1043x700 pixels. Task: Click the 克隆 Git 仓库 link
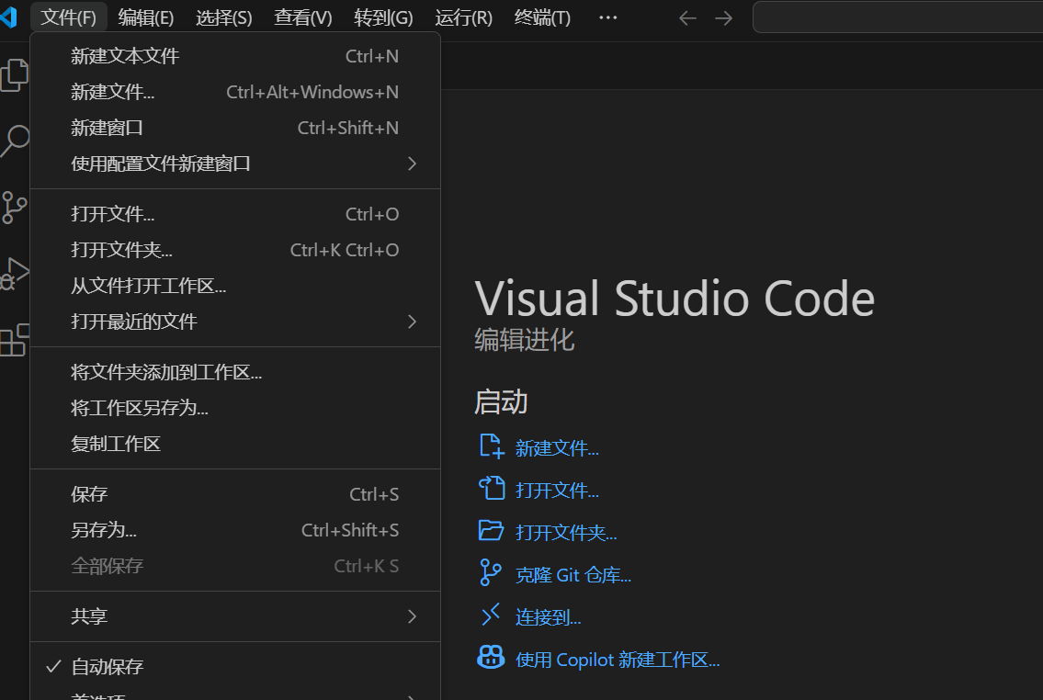573,574
